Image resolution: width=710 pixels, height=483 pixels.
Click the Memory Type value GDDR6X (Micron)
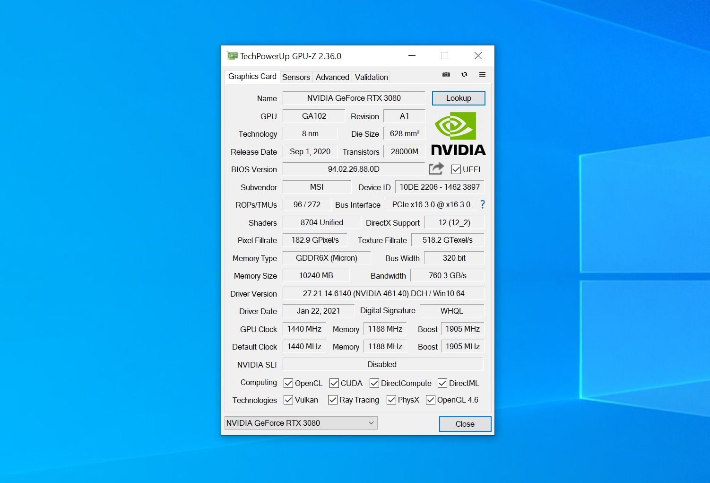(x=327, y=258)
